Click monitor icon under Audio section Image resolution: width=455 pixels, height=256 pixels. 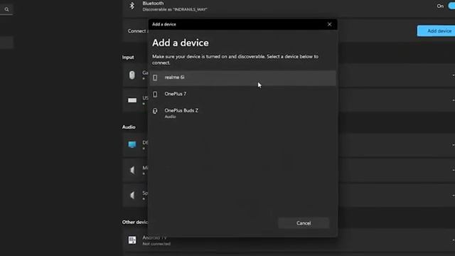pos(132,144)
